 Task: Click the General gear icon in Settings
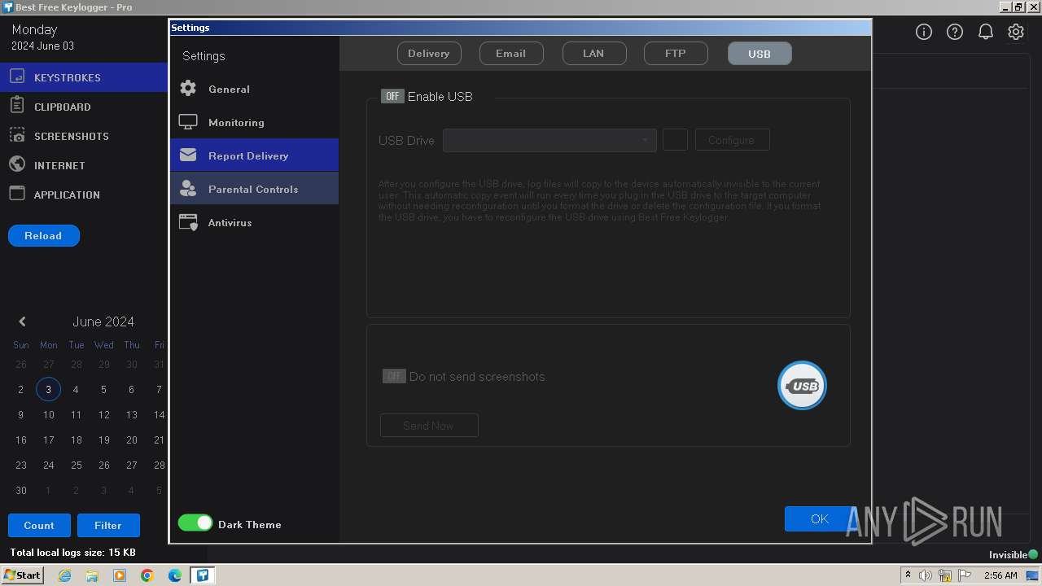pyautogui.click(x=188, y=88)
